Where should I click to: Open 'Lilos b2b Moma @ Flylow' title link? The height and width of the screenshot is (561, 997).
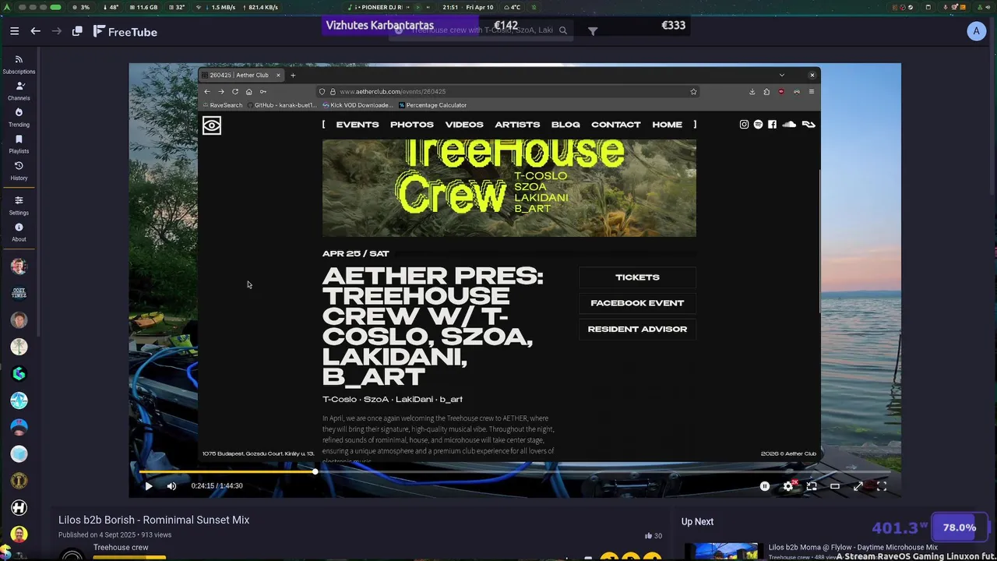(853, 547)
